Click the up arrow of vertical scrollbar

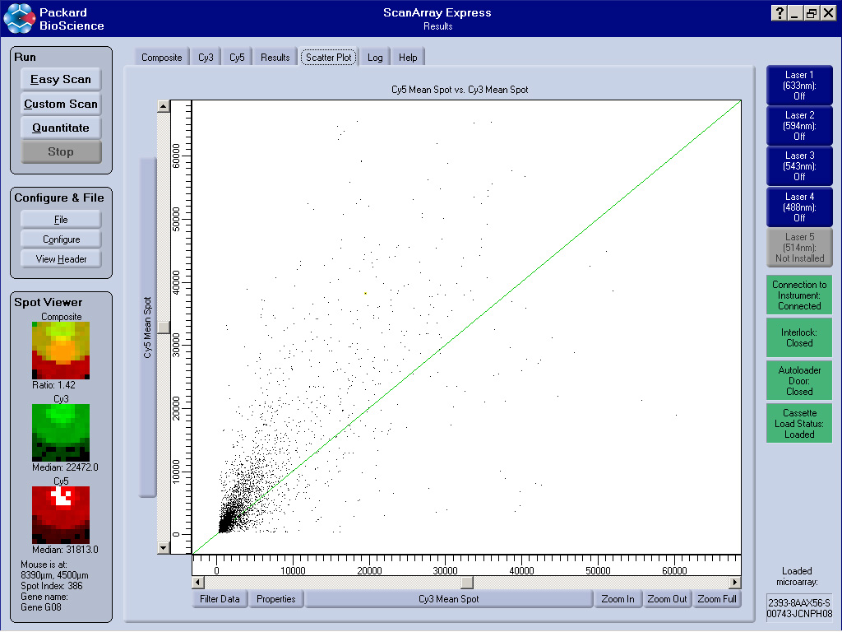coord(164,106)
